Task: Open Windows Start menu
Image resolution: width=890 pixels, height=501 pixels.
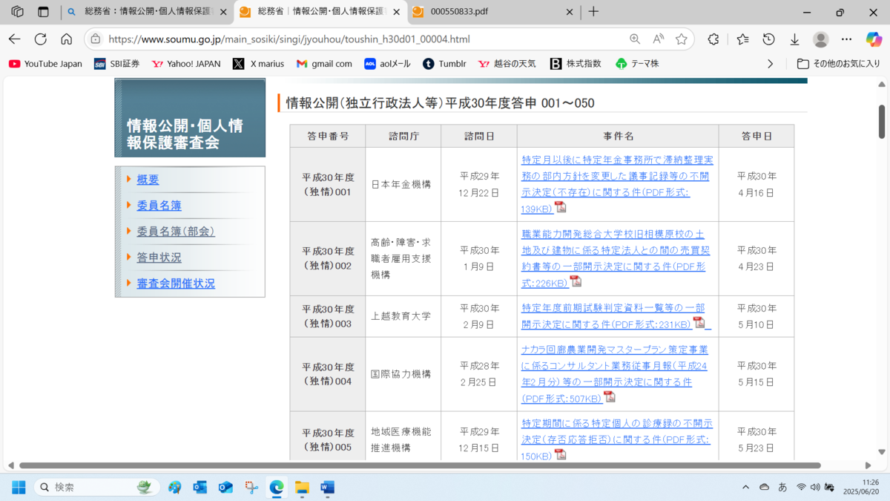Action: click(x=19, y=487)
